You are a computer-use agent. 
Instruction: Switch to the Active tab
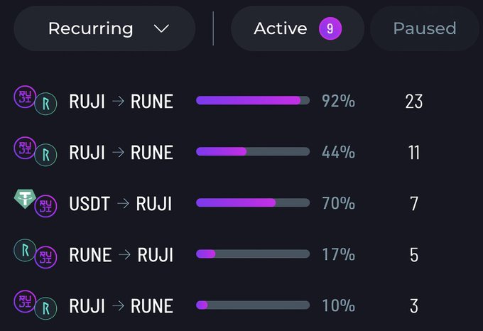tap(281, 28)
